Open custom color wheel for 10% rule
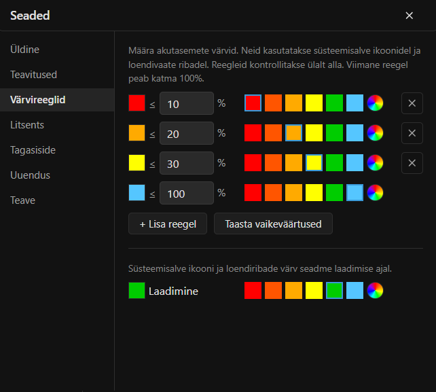 (x=375, y=103)
